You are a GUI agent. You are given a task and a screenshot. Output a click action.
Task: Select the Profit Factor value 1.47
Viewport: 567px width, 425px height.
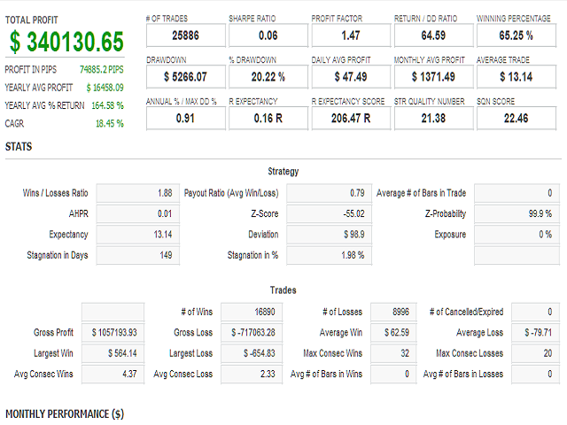coord(347,35)
